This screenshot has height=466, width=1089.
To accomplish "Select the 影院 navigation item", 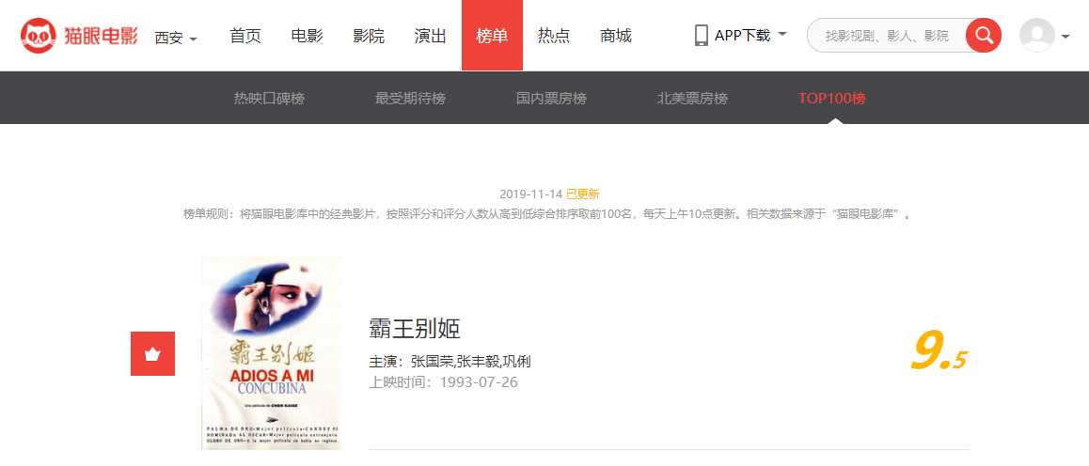I will coord(369,36).
